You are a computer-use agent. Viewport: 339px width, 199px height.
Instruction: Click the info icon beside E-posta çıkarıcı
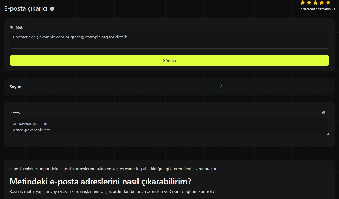coord(52,9)
